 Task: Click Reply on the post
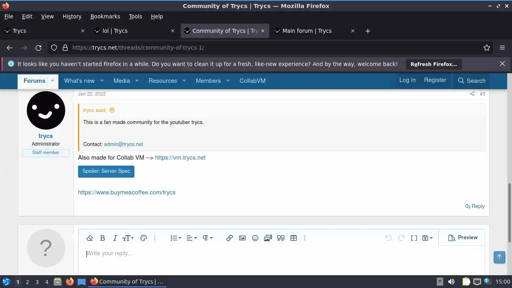pos(475,206)
